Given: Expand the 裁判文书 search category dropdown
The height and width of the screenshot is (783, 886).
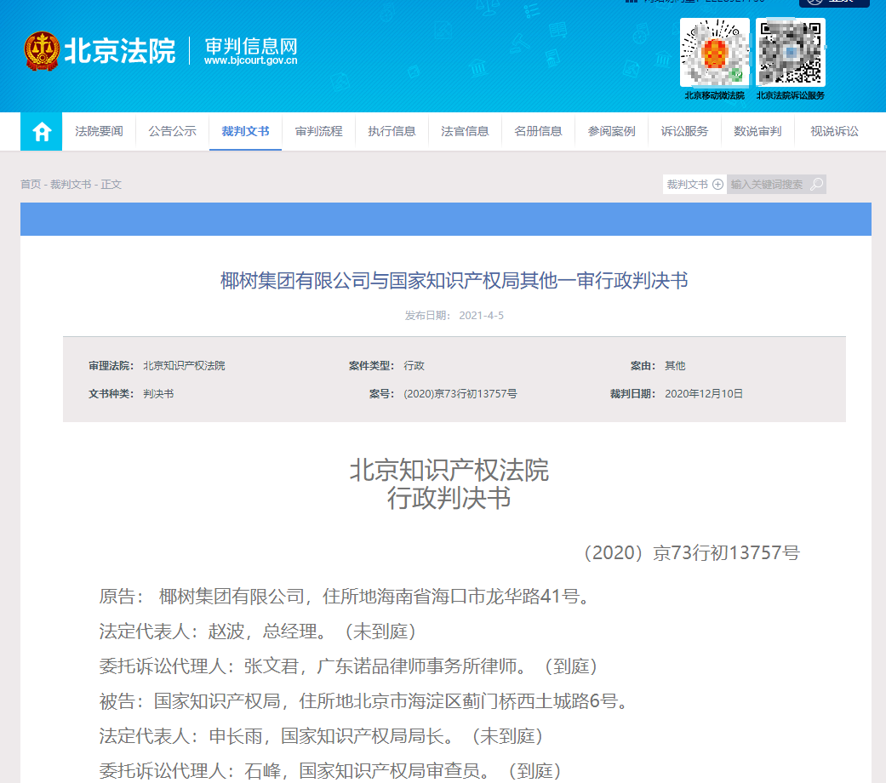Looking at the screenshot, I should [695, 184].
